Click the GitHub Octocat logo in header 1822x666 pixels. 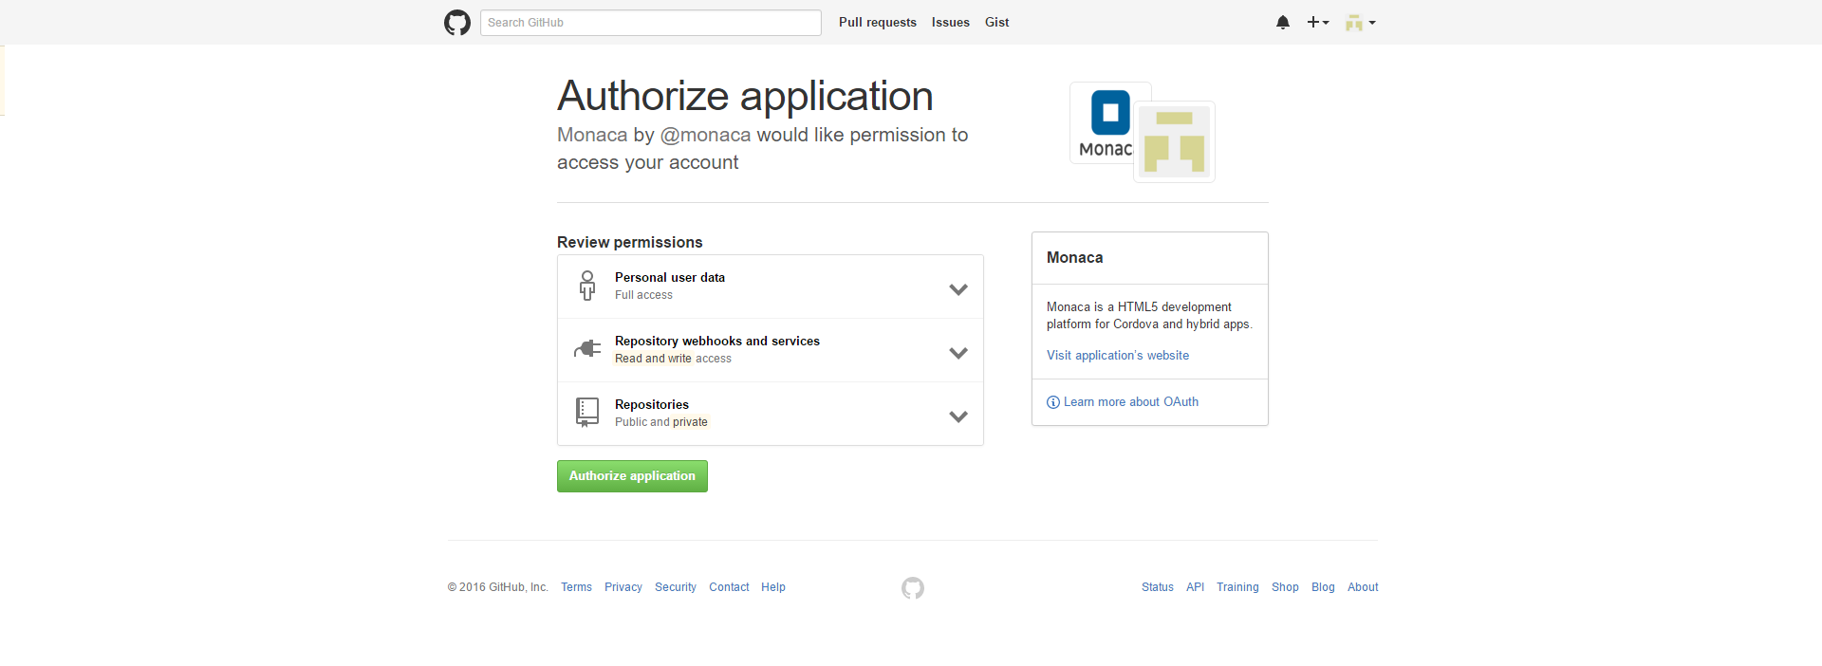click(457, 23)
